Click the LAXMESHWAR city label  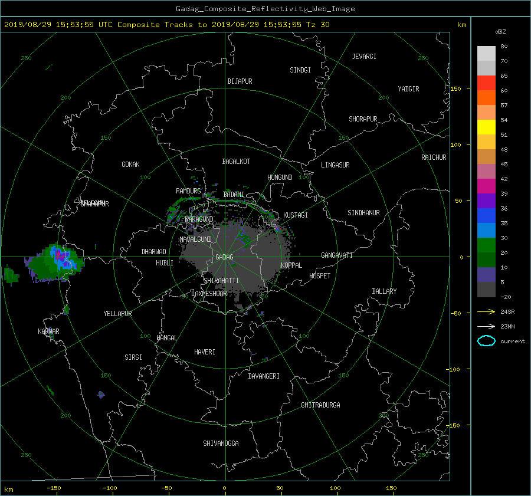tap(209, 294)
